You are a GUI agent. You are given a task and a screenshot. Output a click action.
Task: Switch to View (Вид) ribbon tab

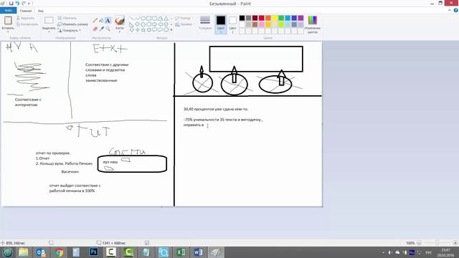pos(41,11)
